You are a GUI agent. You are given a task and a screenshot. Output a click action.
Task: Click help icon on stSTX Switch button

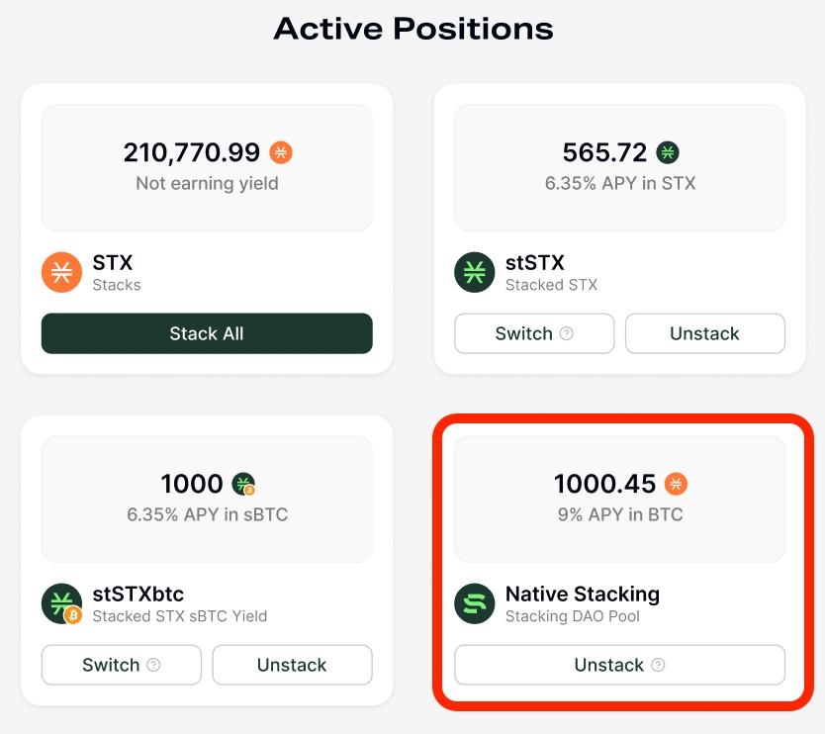[567, 333]
